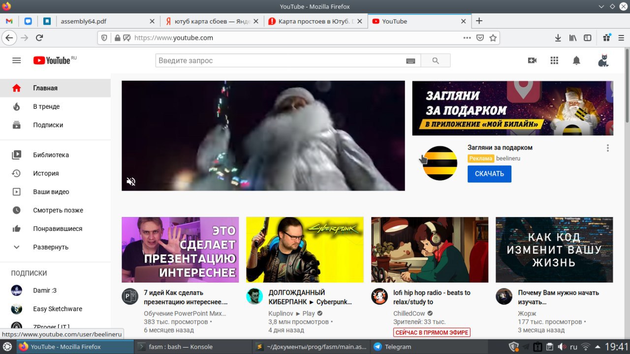Open Жорж channel name link
The height and width of the screenshot is (354, 630).
point(527,313)
